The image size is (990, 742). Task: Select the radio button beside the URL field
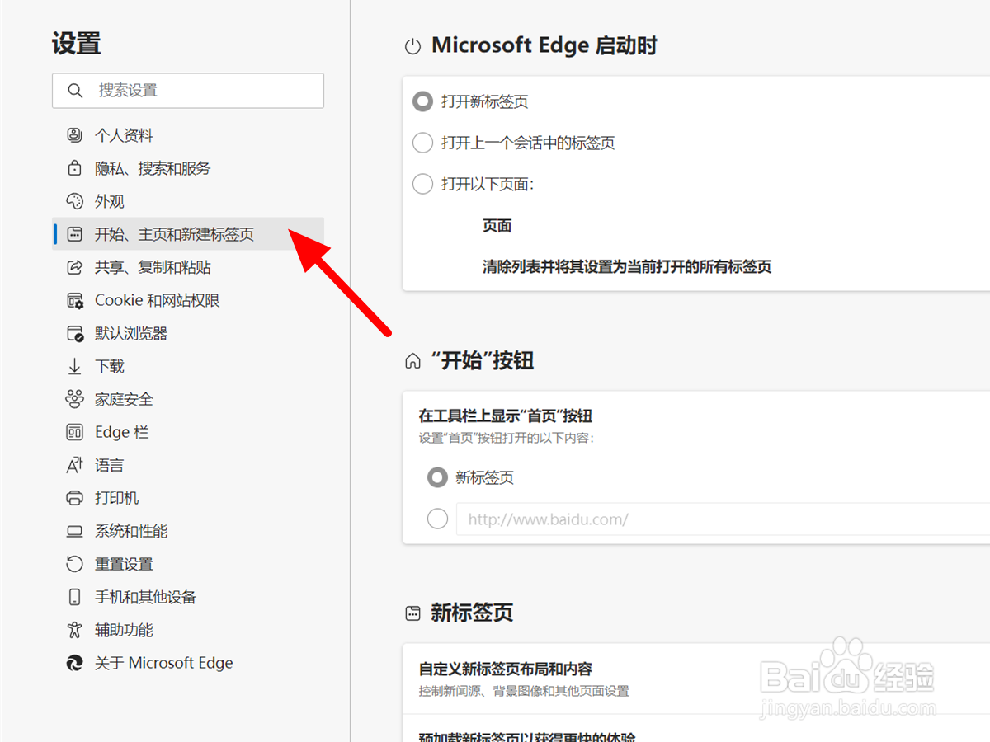click(x=437, y=519)
